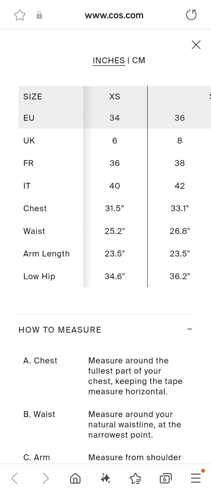Open tab switcher showing 6 tabs
The height and width of the screenshot is (493, 211).
(165, 479)
